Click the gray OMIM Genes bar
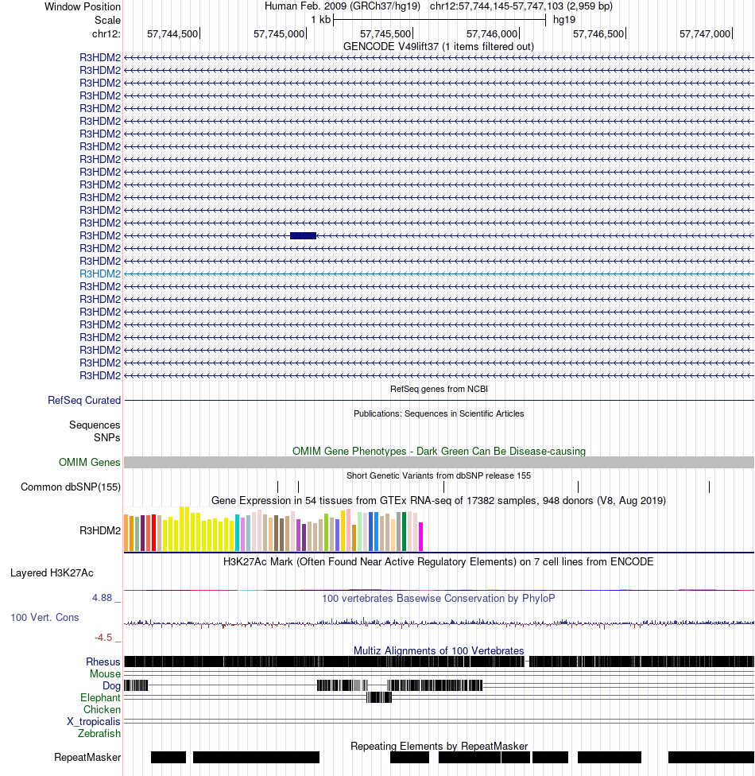755x776 pixels. coord(439,462)
